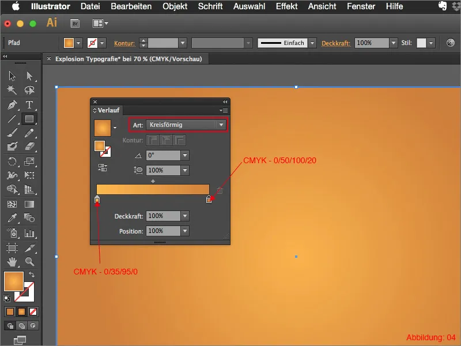461x346 pixels.
Task: Select right gradient stop on slider
Action: (209, 200)
